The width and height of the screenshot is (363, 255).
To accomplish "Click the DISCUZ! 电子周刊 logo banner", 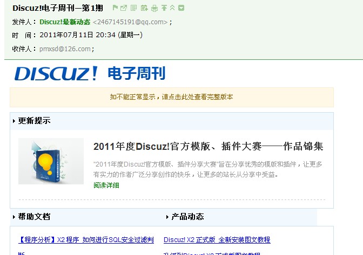I will pyautogui.click(x=90, y=73).
